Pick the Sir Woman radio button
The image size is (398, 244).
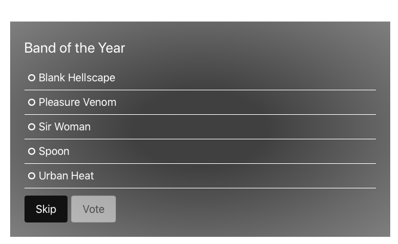coord(32,127)
